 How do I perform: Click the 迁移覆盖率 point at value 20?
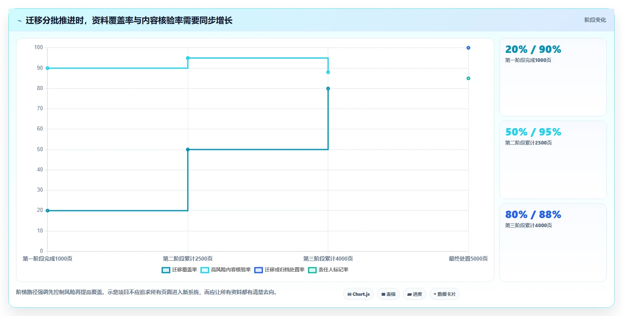(x=48, y=211)
